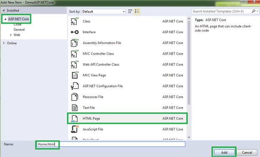Switch to medium icons grid view
The width and height of the screenshot is (260, 157).
(130, 11)
